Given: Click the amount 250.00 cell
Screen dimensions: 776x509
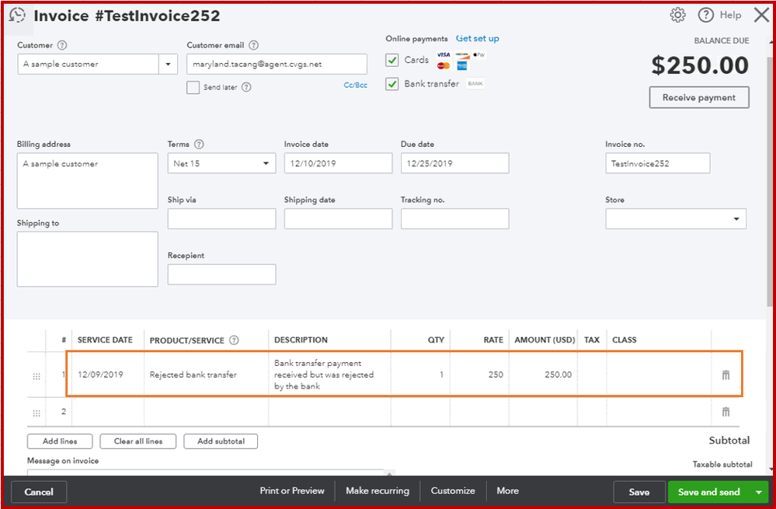Looking at the screenshot, I should (544, 375).
